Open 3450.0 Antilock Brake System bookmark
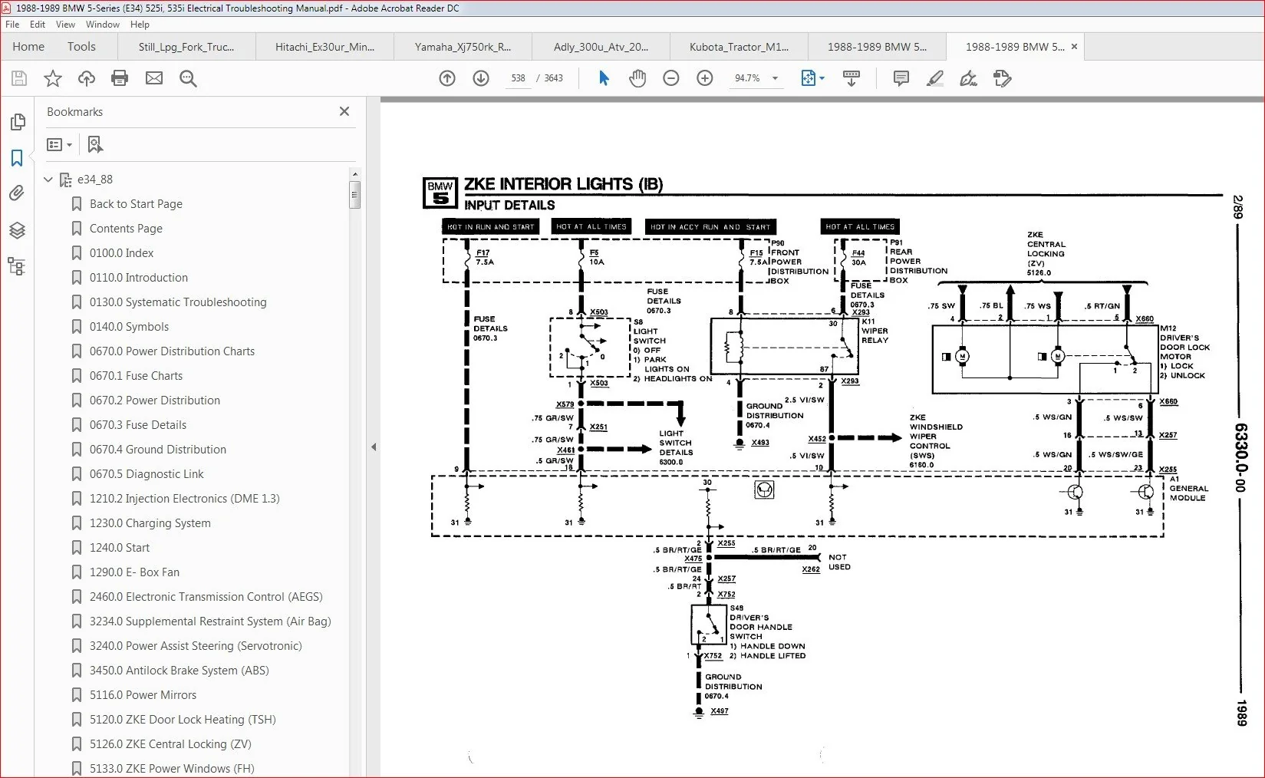 [x=179, y=671]
